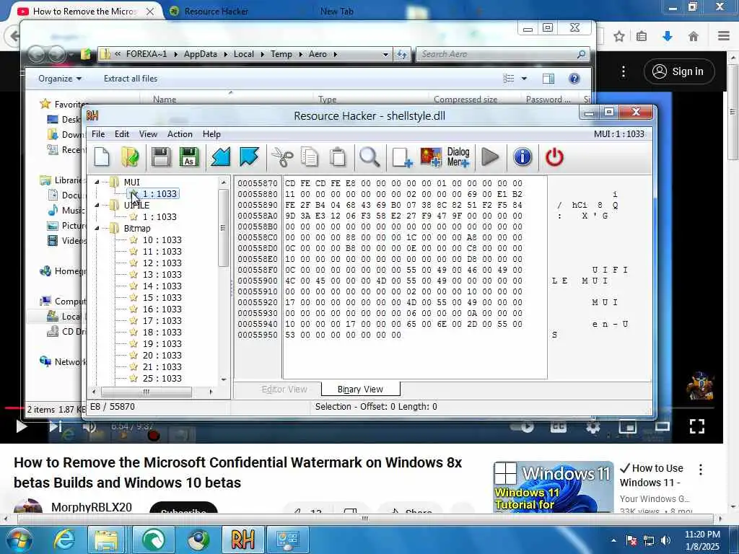Click the Search Aero input field
This screenshot has height=554, width=739.
(x=502, y=54)
